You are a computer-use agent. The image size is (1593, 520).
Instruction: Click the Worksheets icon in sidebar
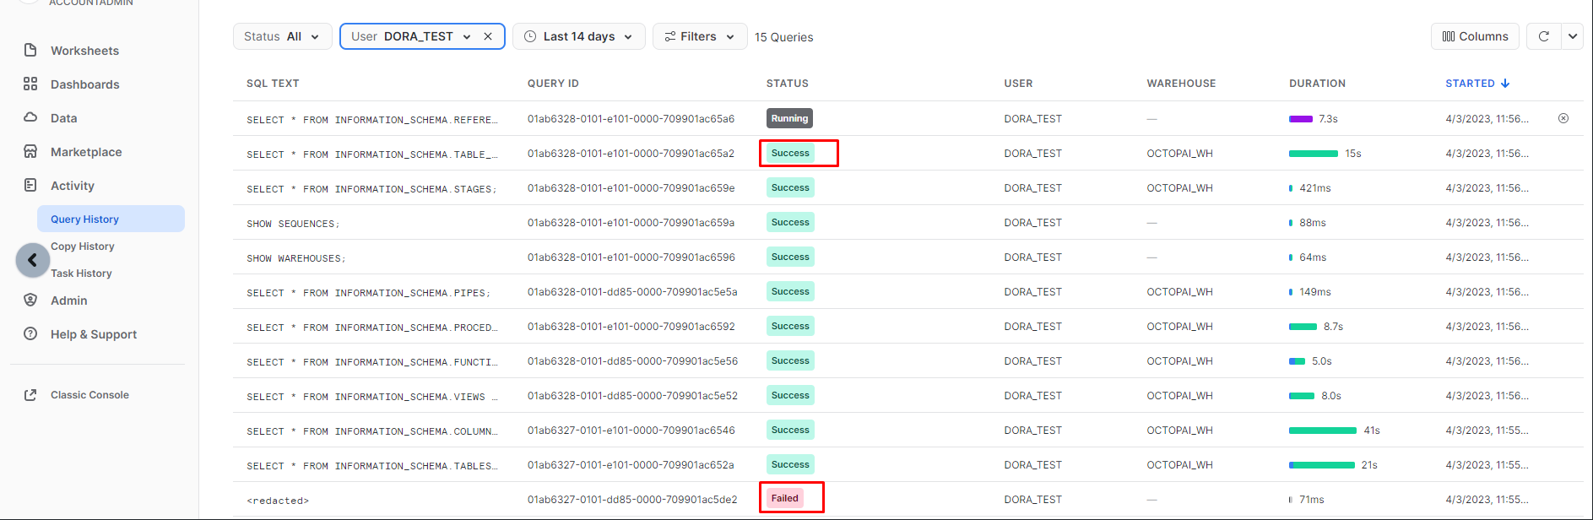[30, 51]
